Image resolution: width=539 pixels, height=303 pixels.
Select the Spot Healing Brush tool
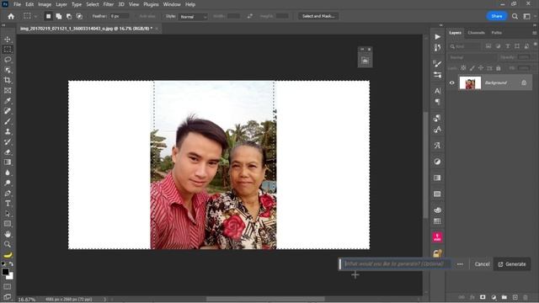[x=8, y=111]
